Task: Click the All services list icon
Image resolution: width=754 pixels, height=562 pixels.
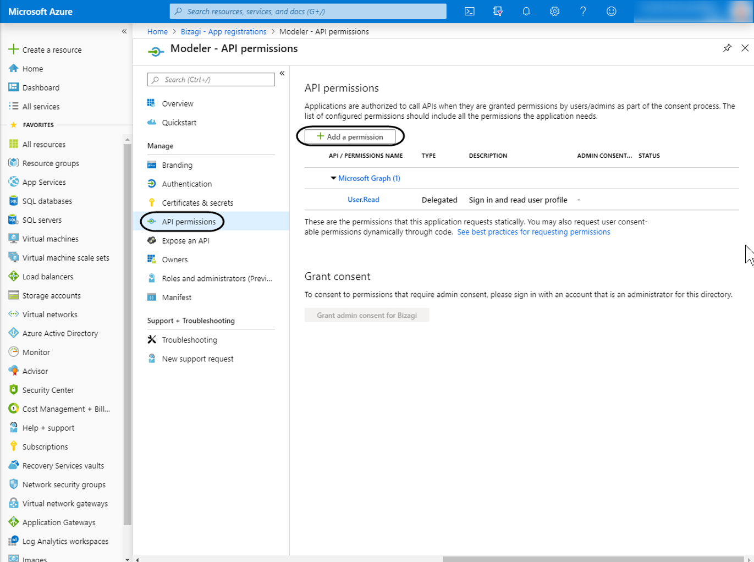Action: coord(14,106)
